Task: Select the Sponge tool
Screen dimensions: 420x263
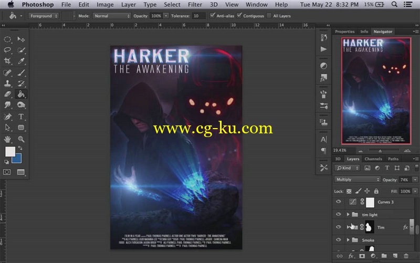Action: [21, 104]
